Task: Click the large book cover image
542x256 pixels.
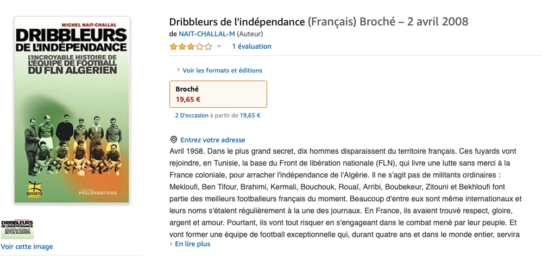Action: coord(72,109)
